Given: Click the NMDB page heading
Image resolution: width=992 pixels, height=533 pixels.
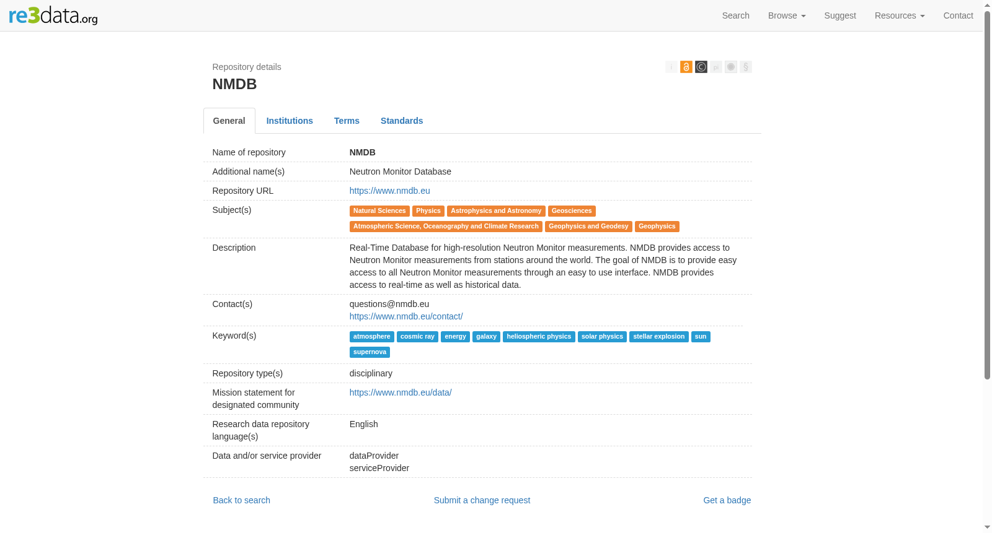Looking at the screenshot, I should coord(234,84).
